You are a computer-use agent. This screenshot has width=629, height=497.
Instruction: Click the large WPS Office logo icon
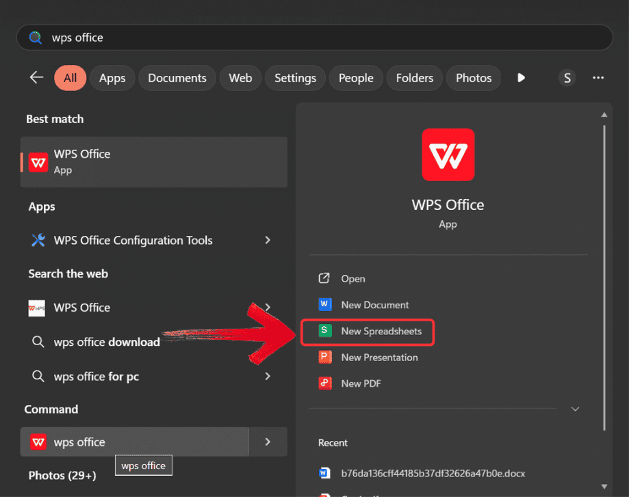pos(448,155)
